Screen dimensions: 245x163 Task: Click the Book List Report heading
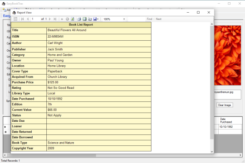pyautogui.click(x=81, y=24)
